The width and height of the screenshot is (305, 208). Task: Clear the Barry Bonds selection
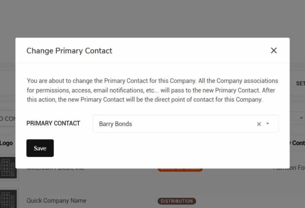(x=259, y=124)
